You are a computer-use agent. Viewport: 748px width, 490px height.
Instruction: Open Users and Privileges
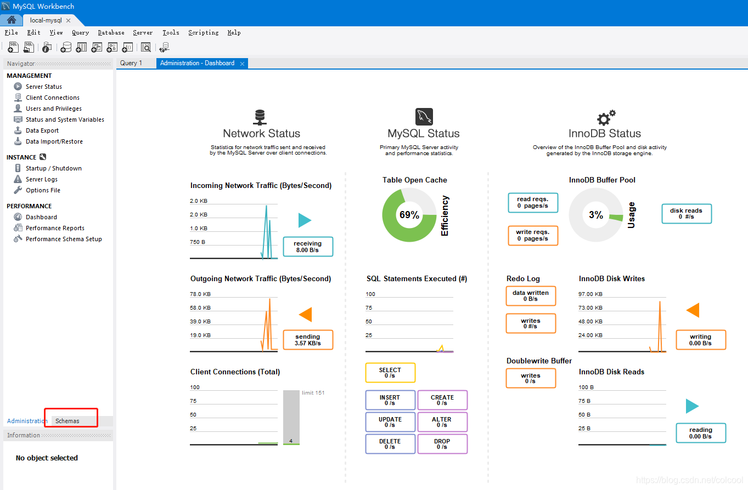click(54, 109)
